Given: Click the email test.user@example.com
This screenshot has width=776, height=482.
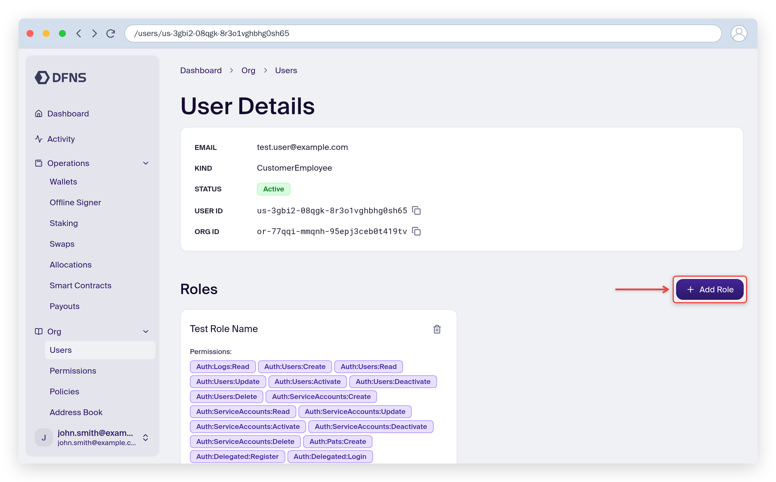Looking at the screenshot, I should pos(302,147).
